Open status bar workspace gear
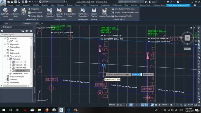The width and height of the screenshot is (201, 113). coord(171,105)
